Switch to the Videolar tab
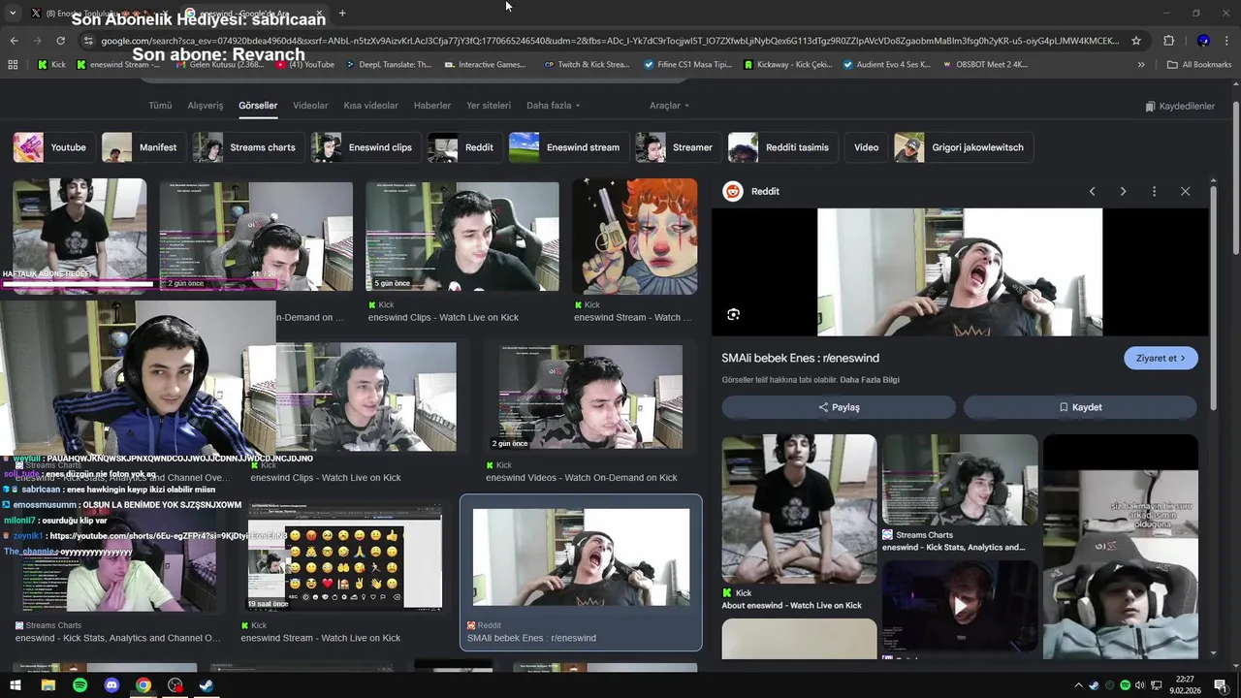Viewport: 1241px width, 698px height. point(310,106)
